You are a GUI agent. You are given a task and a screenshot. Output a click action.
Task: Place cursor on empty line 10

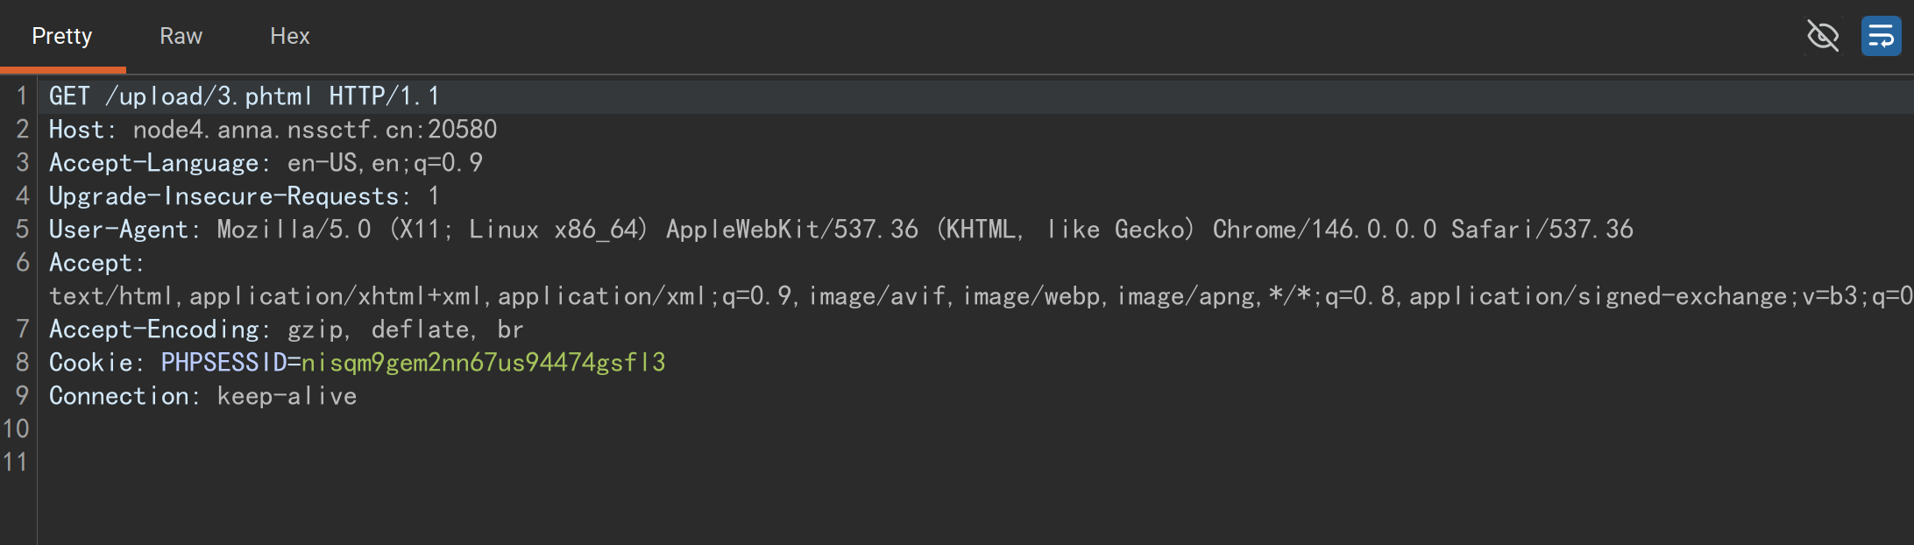click(x=975, y=429)
